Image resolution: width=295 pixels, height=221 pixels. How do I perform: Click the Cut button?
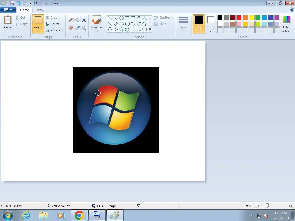(20, 18)
